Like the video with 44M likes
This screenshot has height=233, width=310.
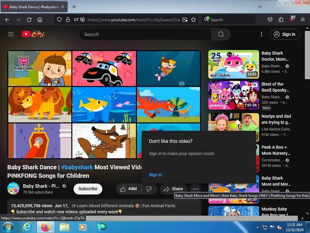tap(129, 189)
